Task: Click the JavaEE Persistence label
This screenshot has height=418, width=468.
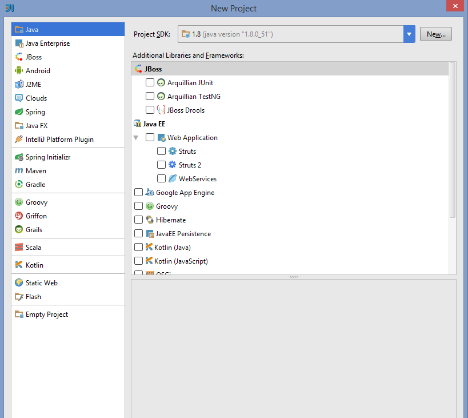Action: (x=183, y=234)
